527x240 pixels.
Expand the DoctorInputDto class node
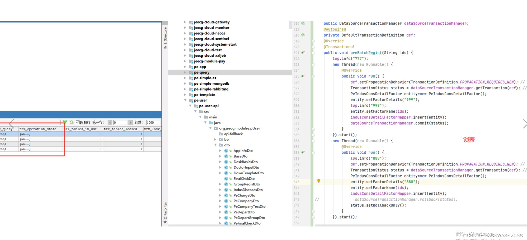220,167
